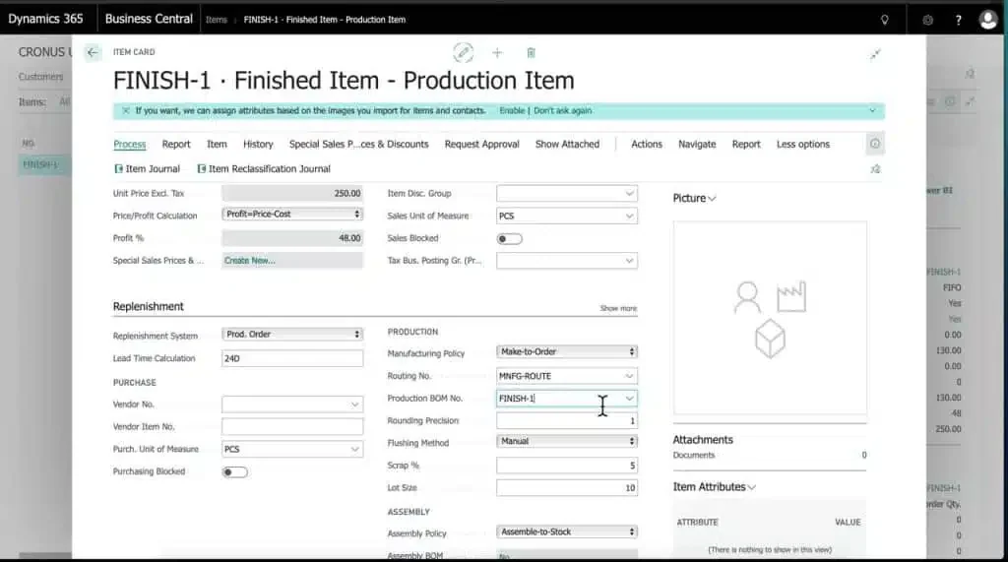Create new item with plus icon
Image resolution: width=1008 pixels, height=562 pixels.
tap(497, 53)
